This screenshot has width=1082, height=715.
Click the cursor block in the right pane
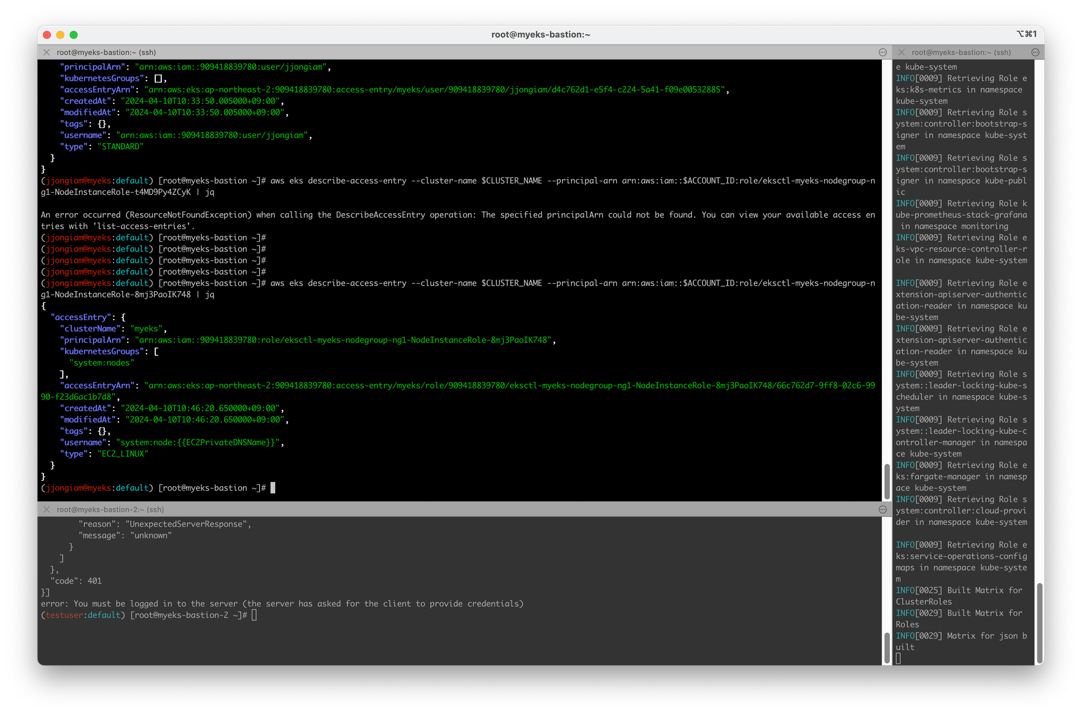click(x=899, y=658)
